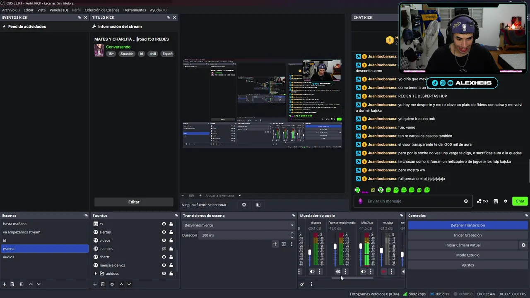Open transition properties three-dot menu
The height and width of the screenshot is (298, 530).
point(291,244)
